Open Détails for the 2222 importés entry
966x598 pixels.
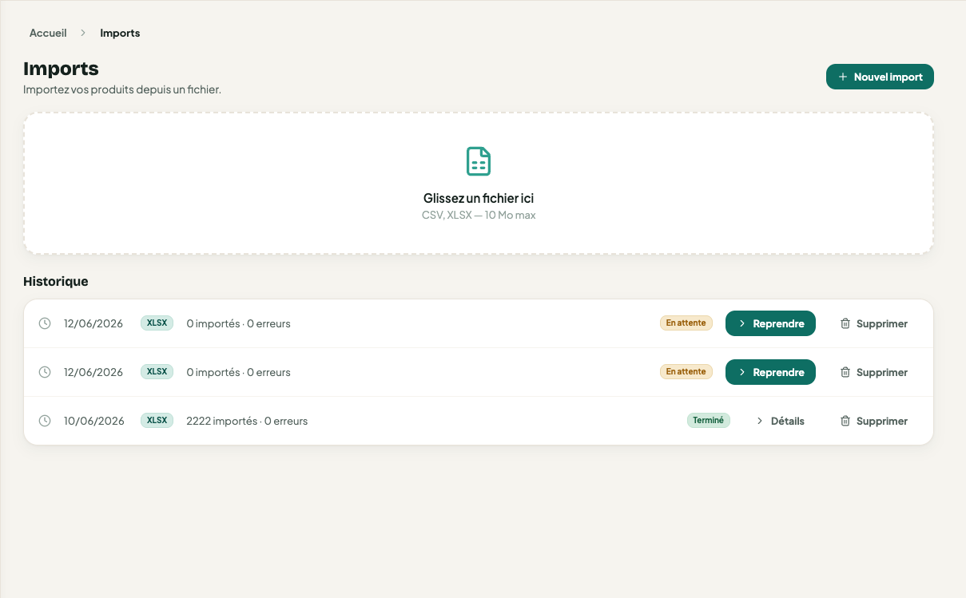pos(780,421)
